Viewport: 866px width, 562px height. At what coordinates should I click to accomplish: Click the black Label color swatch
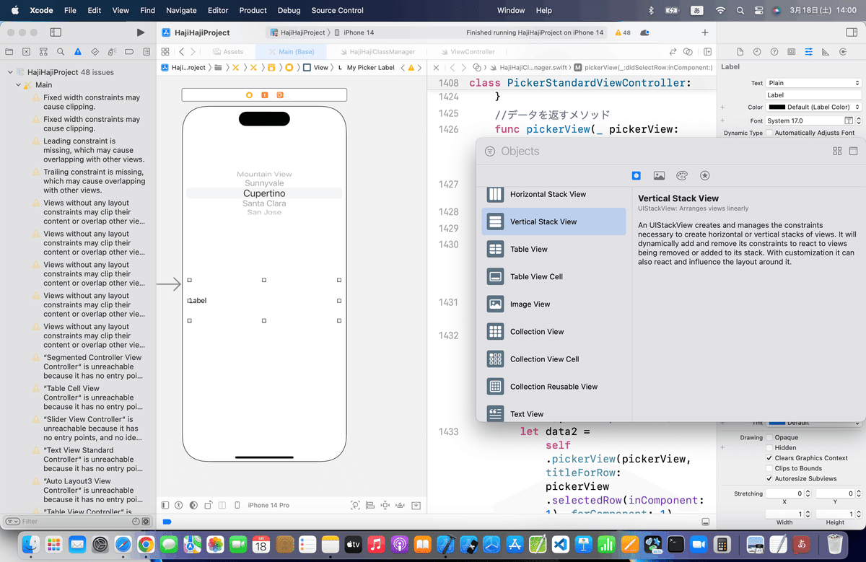(x=777, y=107)
